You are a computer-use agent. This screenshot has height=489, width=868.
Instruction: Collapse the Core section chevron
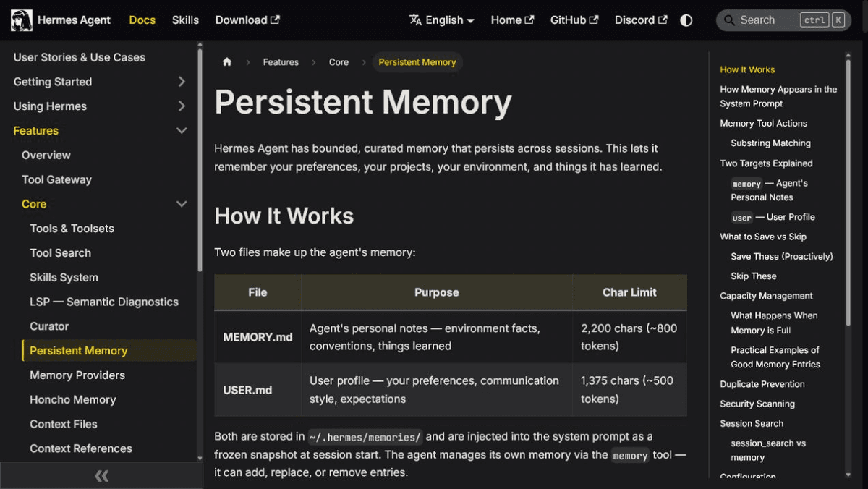tap(182, 204)
